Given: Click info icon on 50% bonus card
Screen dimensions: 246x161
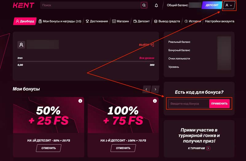Looking at the screenshot, I should pos(80,101).
